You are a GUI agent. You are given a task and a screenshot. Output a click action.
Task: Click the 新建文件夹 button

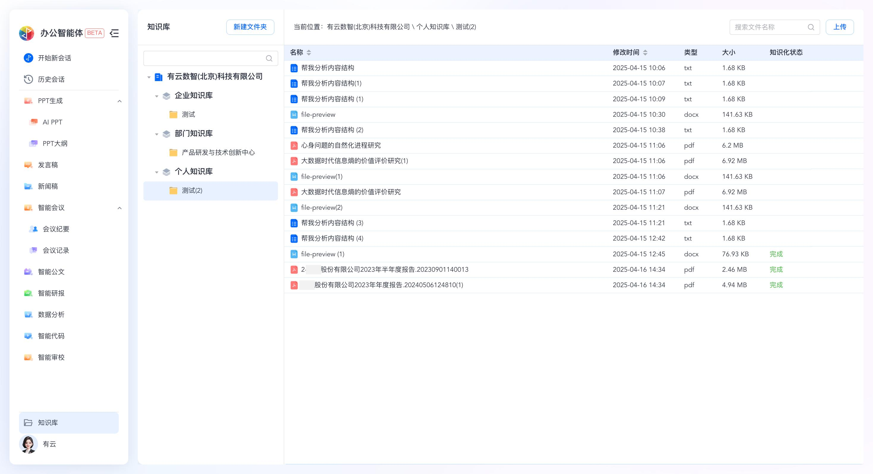pos(250,27)
